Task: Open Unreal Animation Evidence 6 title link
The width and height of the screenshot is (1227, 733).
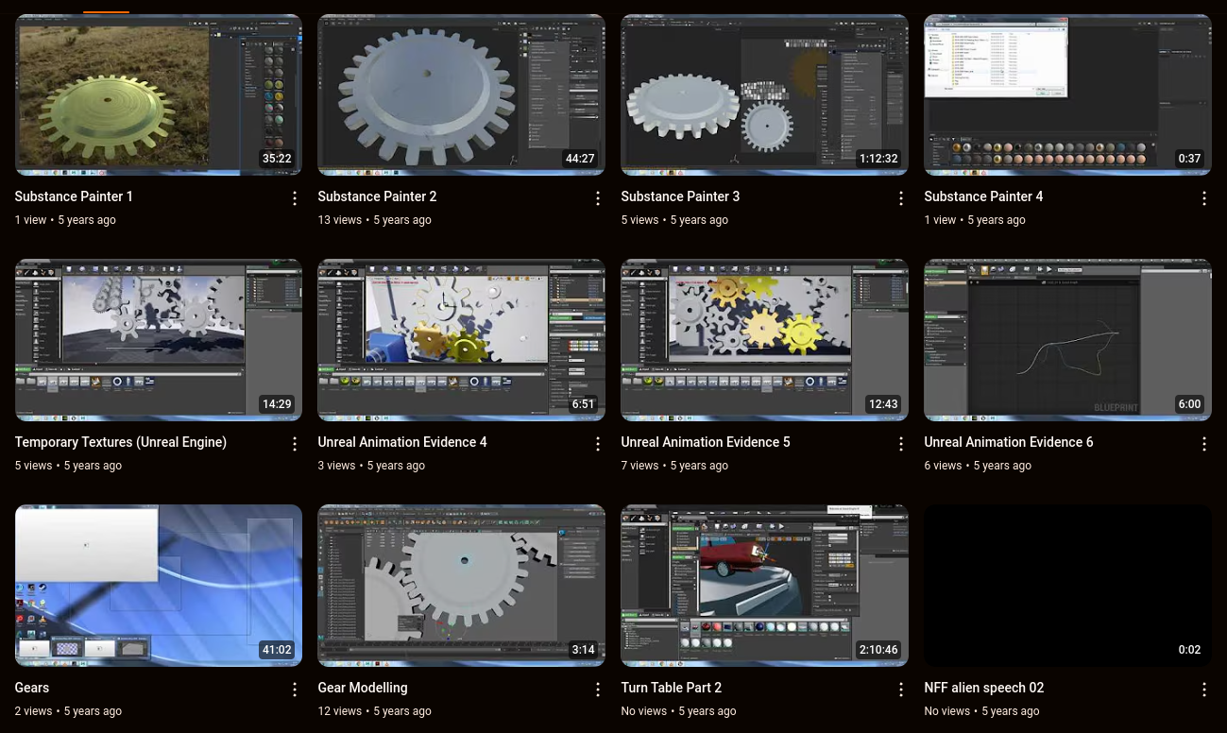Action: coord(1009,442)
